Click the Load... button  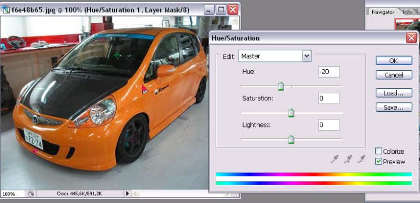pos(393,93)
